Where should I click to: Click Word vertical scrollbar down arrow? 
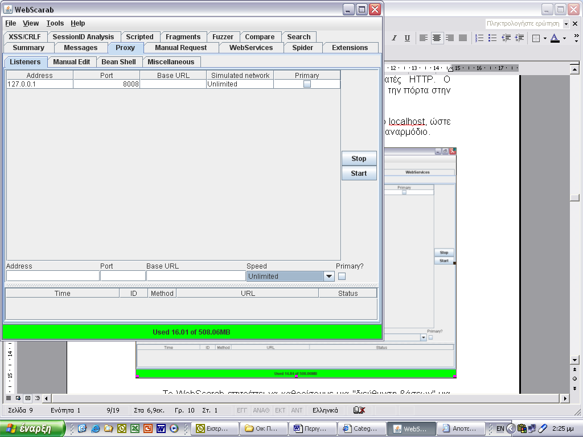tap(574, 360)
